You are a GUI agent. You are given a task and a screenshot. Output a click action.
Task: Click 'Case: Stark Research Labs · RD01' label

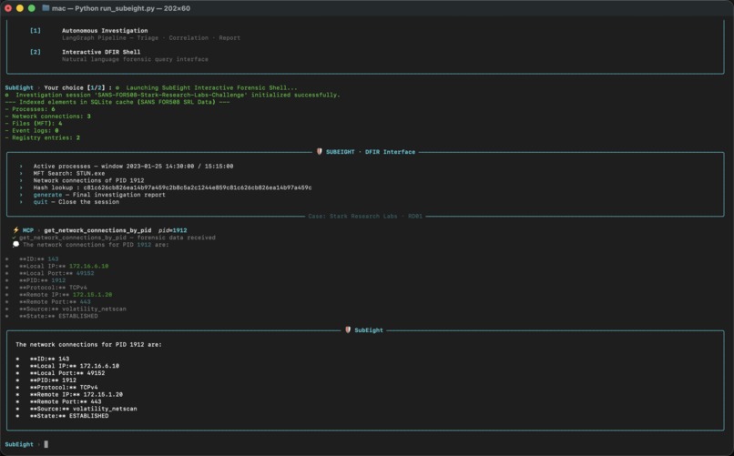coord(365,216)
